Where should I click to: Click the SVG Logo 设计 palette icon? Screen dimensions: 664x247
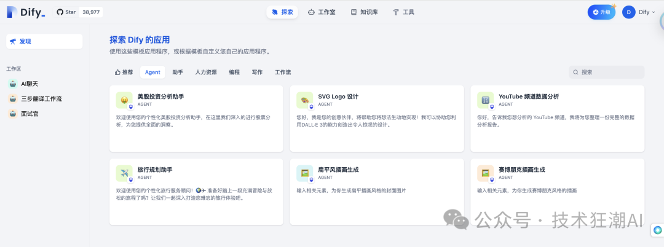[x=305, y=100]
